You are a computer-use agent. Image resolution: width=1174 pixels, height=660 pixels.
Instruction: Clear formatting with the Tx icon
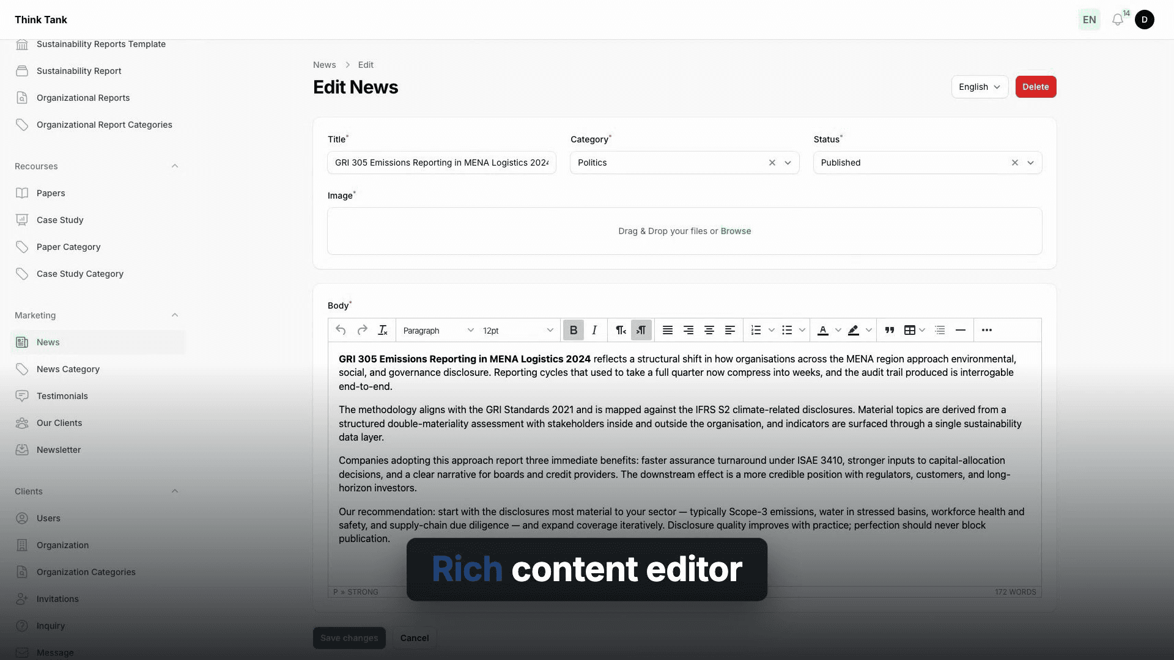tap(383, 330)
